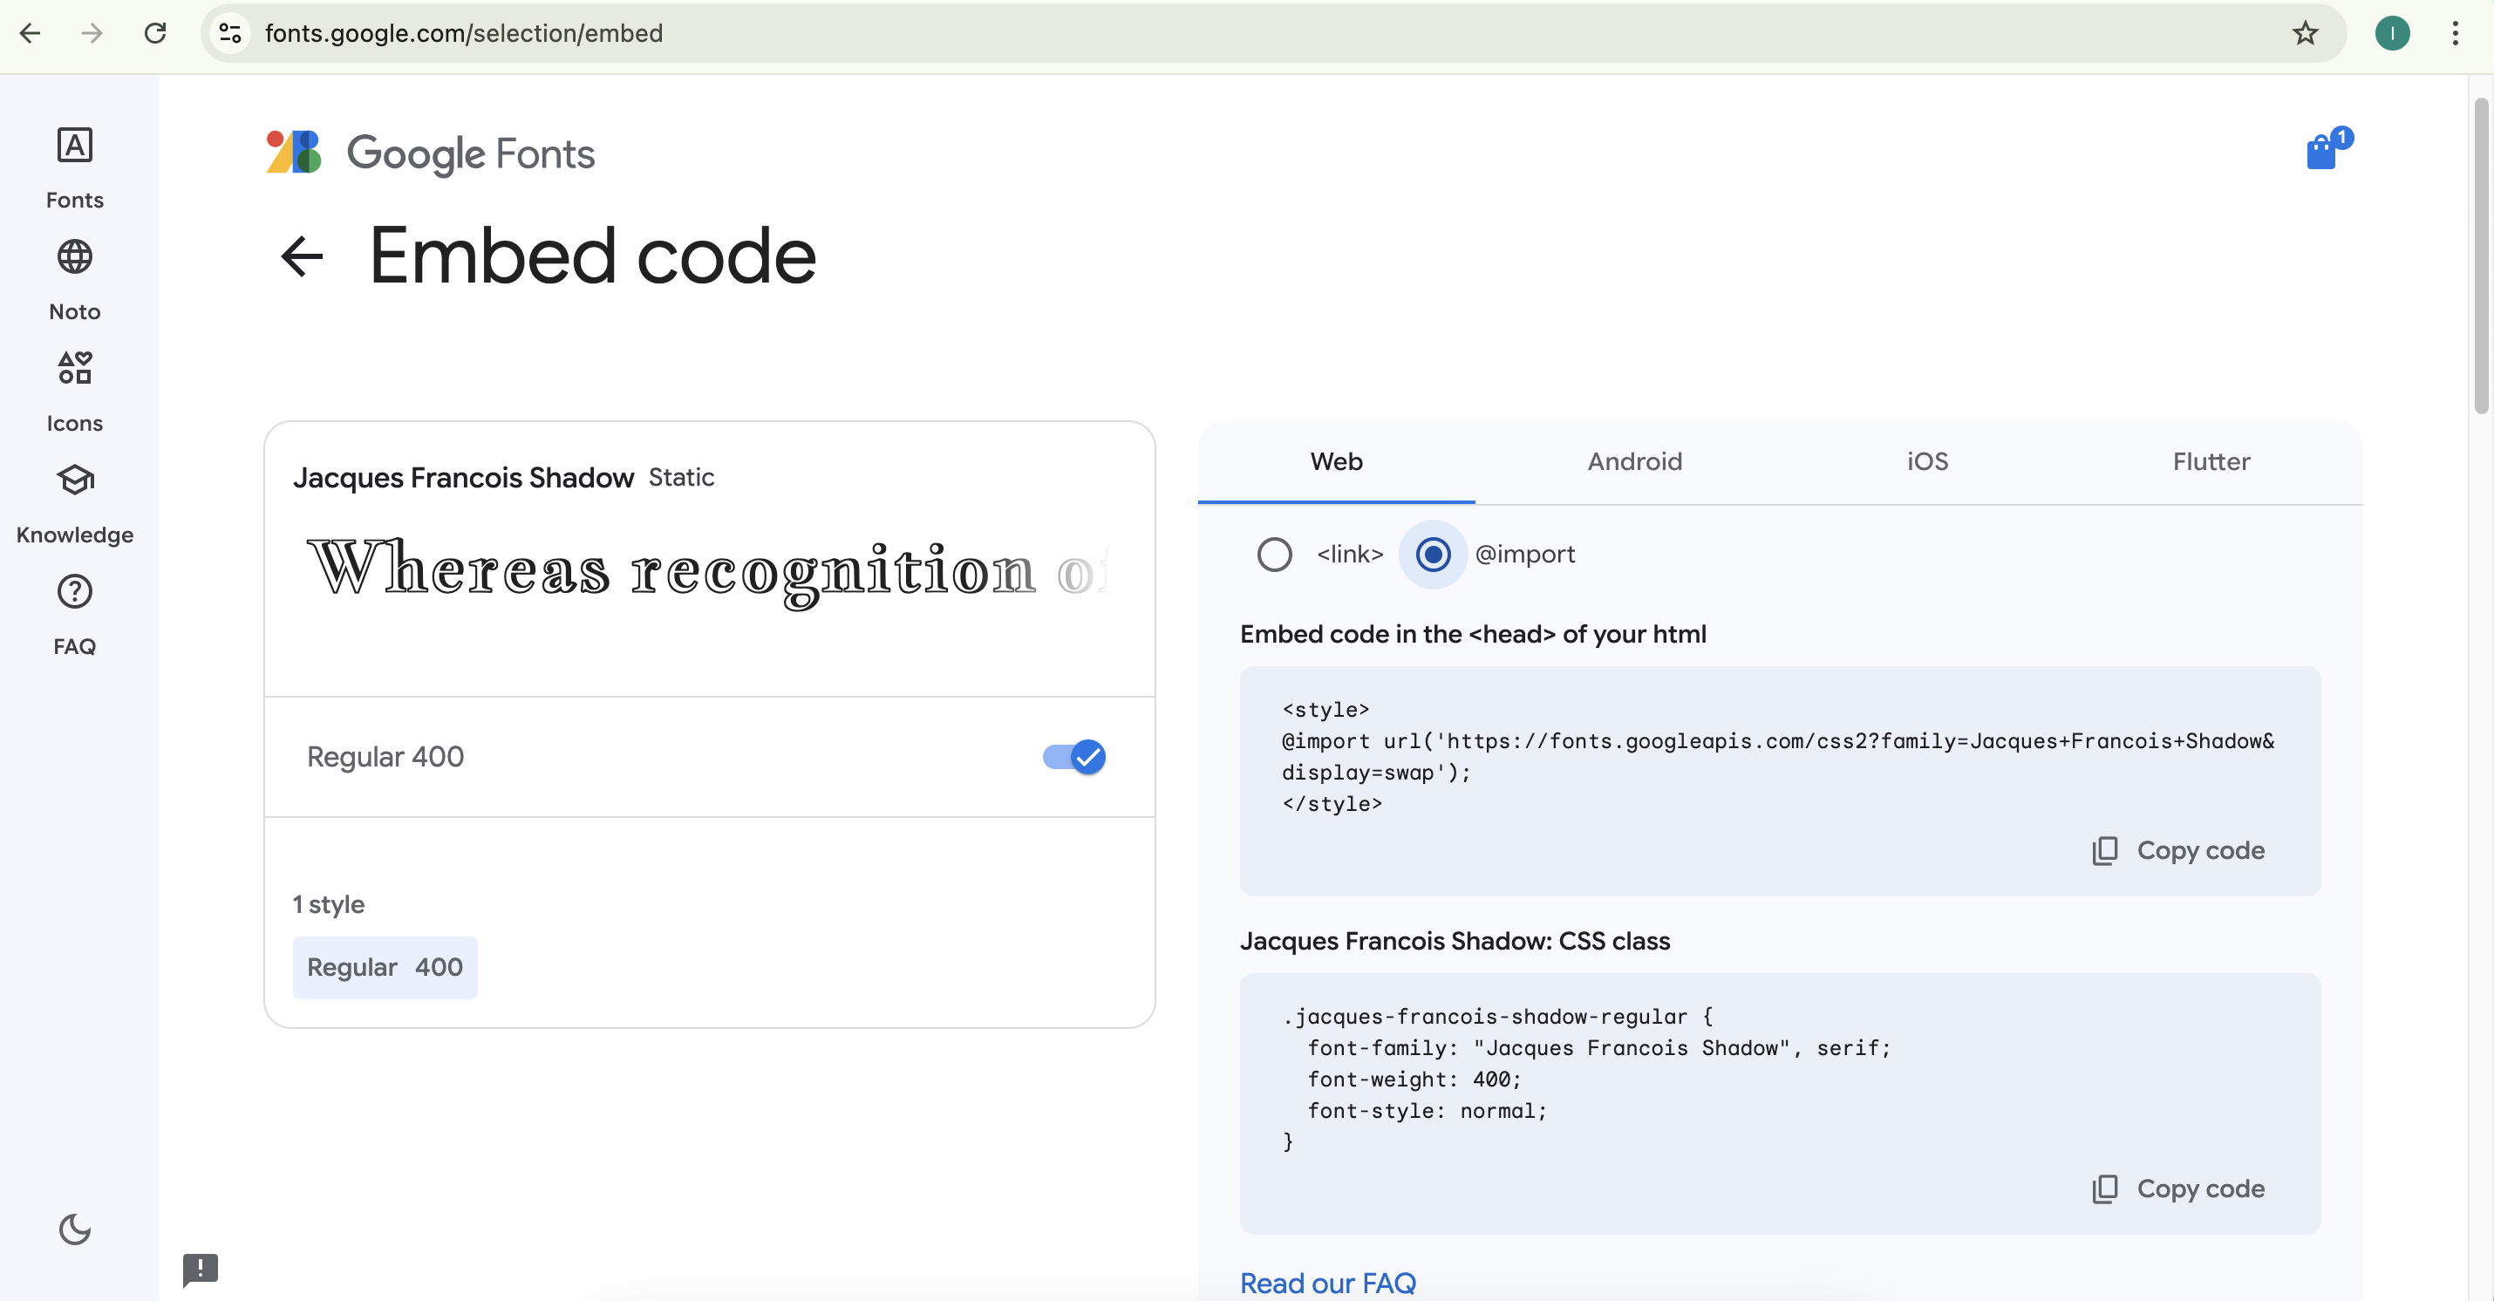Click the 'font-weight: 400;' line
Image resolution: width=2494 pixels, height=1301 pixels.
point(1414,1080)
